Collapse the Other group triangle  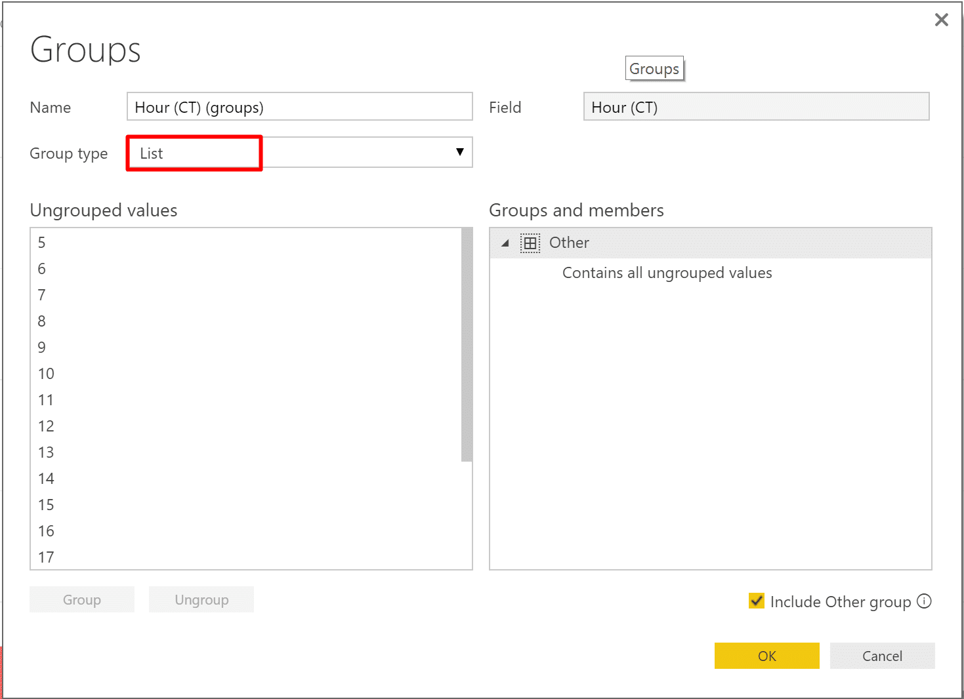pyautogui.click(x=505, y=243)
